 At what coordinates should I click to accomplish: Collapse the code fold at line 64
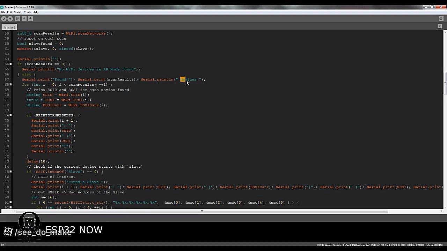pyautogui.click(x=10, y=64)
